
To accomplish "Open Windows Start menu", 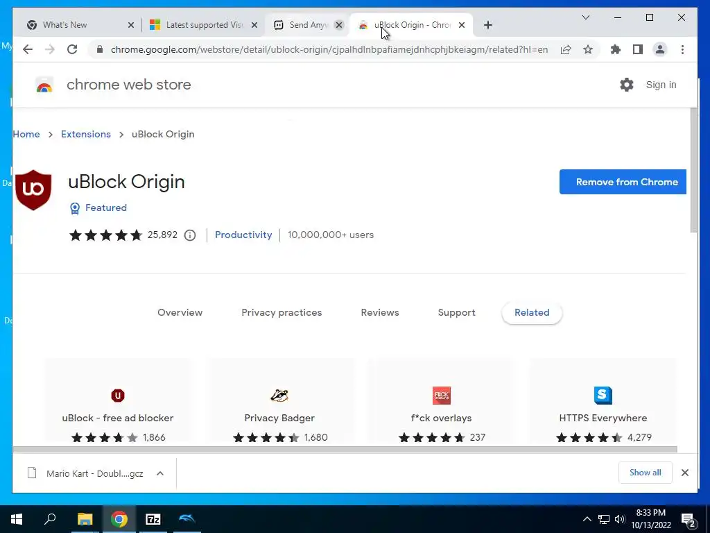I will click(17, 519).
